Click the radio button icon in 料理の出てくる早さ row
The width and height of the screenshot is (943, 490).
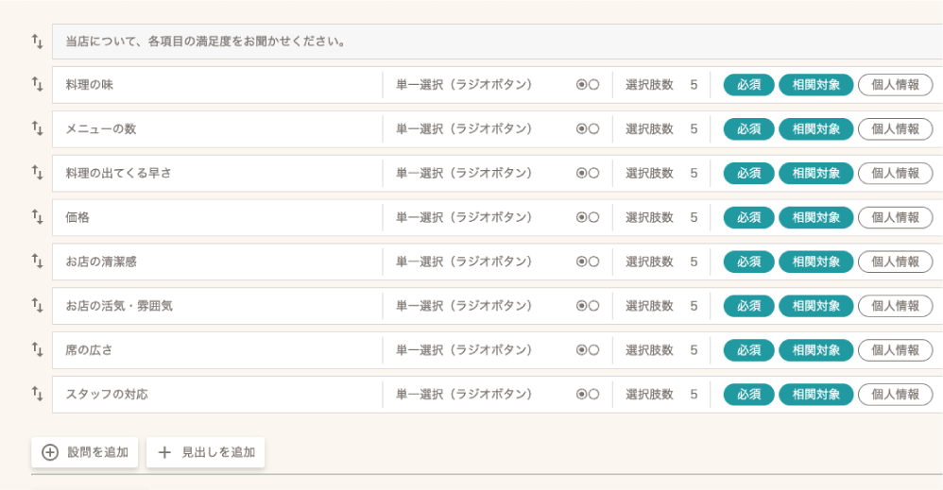(x=588, y=174)
